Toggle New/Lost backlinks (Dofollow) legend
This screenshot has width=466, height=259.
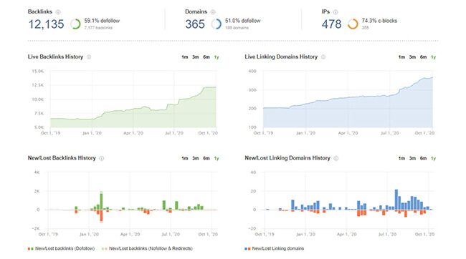(x=62, y=248)
